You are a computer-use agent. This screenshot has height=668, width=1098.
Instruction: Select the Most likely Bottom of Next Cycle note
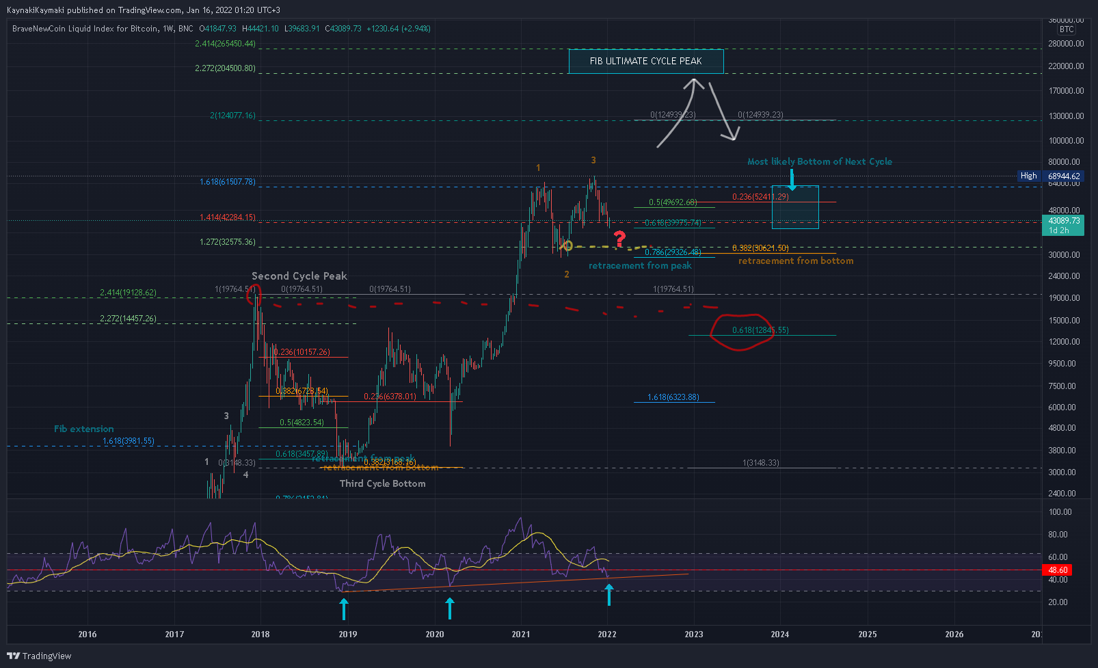pyautogui.click(x=820, y=161)
